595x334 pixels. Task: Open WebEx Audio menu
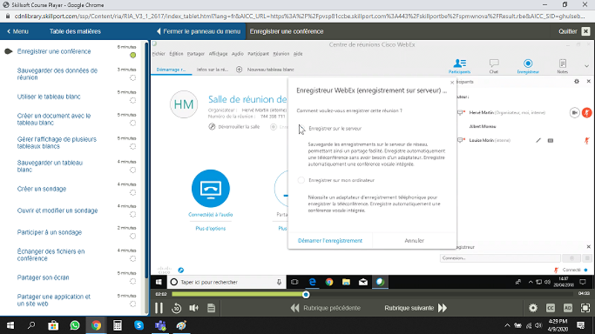pos(237,53)
